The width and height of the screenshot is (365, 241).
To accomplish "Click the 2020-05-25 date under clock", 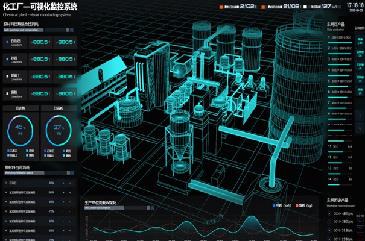I will click(x=356, y=10).
